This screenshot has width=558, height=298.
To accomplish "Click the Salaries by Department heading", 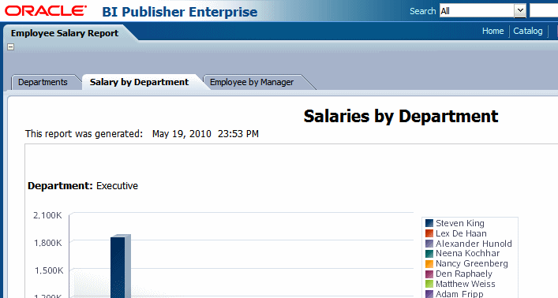I will click(x=401, y=117).
